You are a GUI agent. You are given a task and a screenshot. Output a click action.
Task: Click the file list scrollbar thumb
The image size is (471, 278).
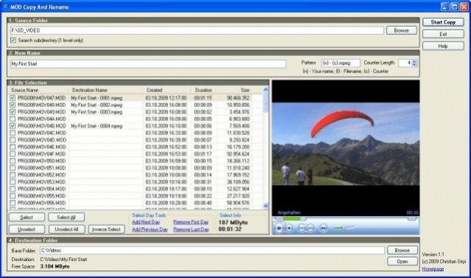click(x=265, y=102)
